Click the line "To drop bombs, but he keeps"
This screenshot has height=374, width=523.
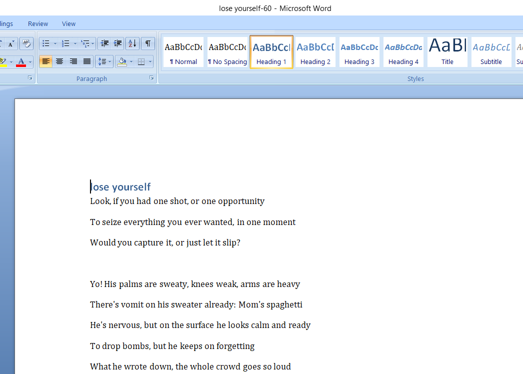point(172,346)
